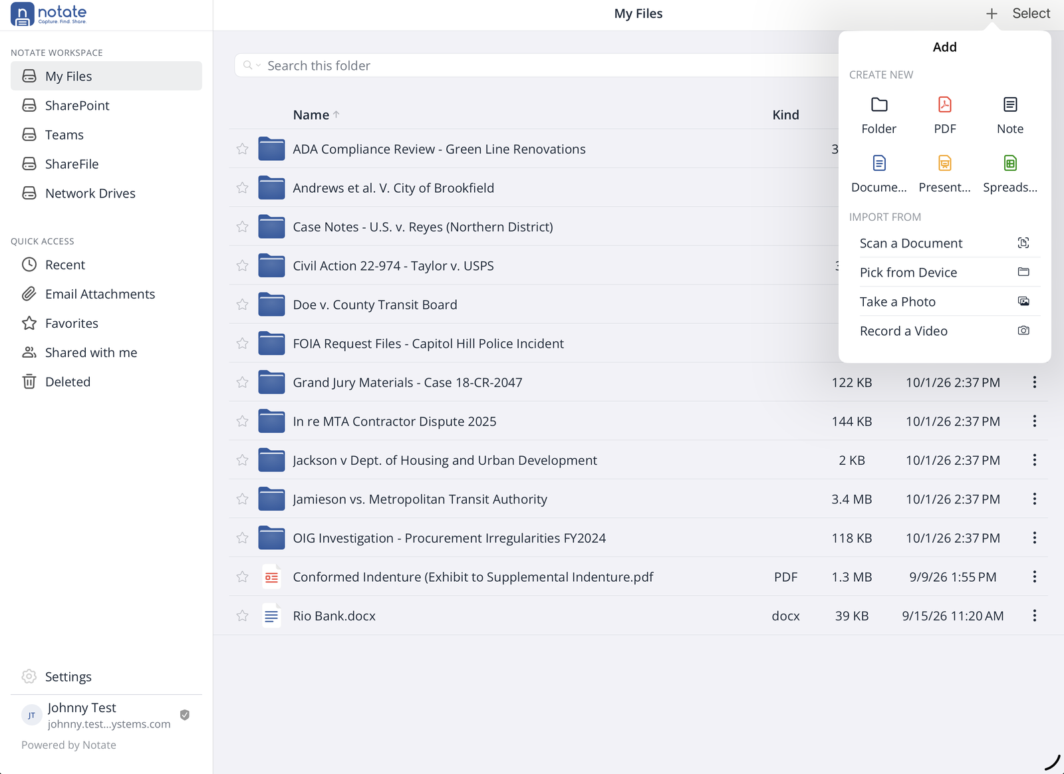Click the Notate logo
The width and height of the screenshot is (1064, 774).
[49, 14]
